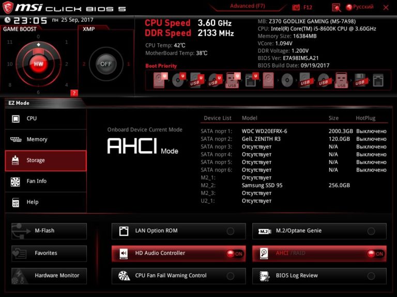Open Favorites
This screenshot has height=297, width=397.
click(49, 253)
